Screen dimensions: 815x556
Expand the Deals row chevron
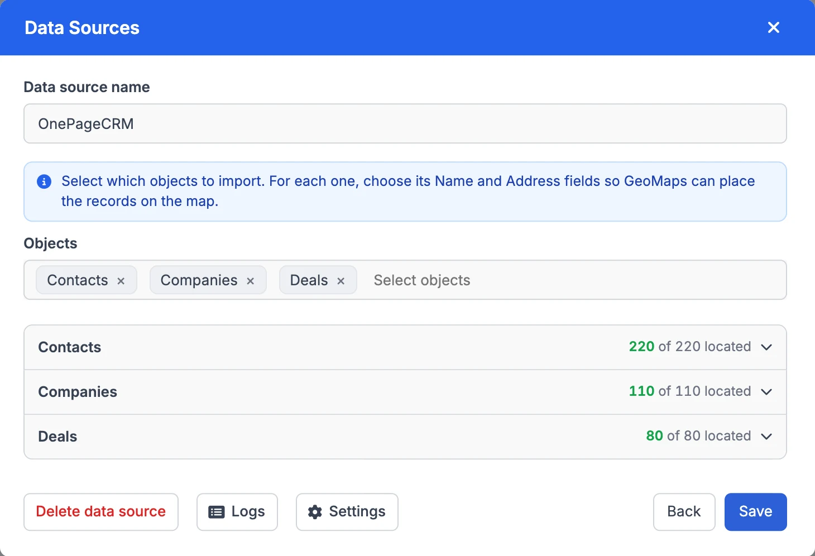tap(766, 437)
